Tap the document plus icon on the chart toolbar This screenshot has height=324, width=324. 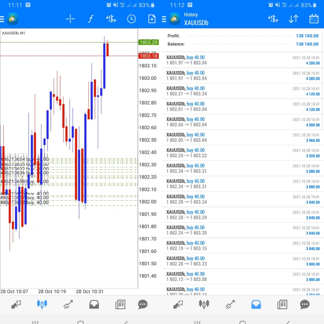[152, 19]
